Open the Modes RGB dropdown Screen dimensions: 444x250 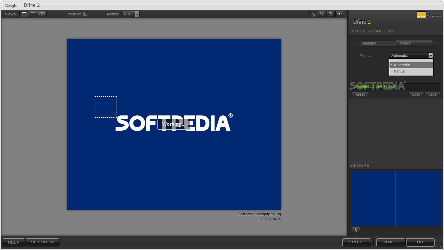click(130, 14)
